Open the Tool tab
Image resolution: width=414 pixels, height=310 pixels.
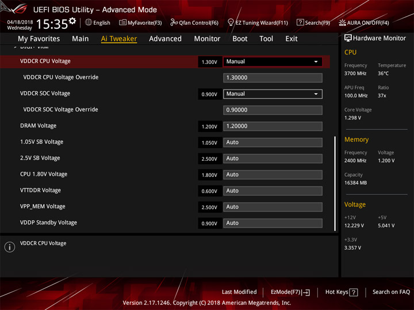click(x=266, y=39)
